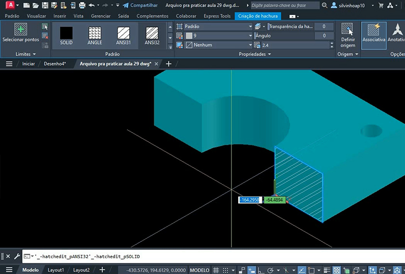Click the print icon in quick access toolbar
405x274 pixels.
pyautogui.click(x=82, y=5)
